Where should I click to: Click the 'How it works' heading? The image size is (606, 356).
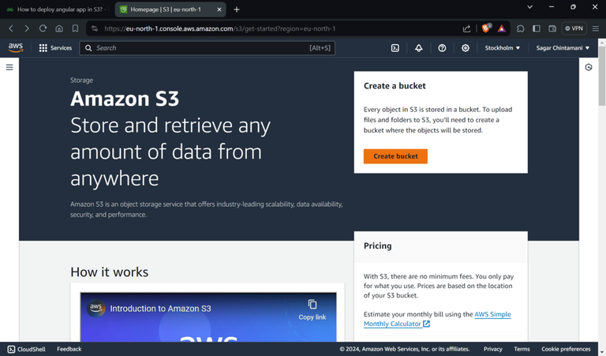[x=110, y=272]
